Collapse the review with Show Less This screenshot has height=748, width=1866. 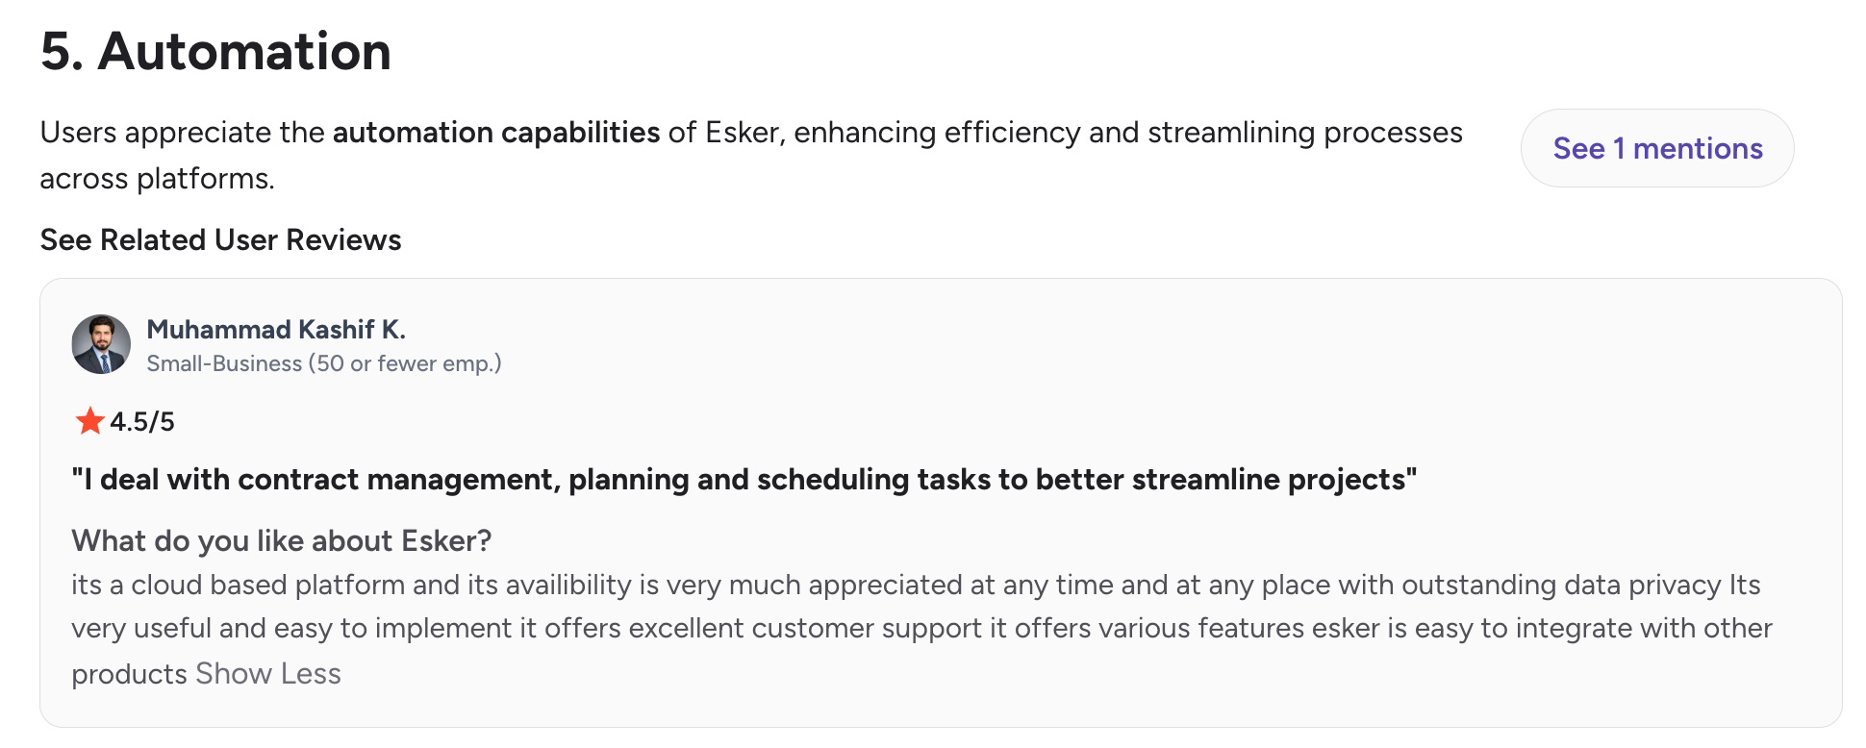point(268,674)
